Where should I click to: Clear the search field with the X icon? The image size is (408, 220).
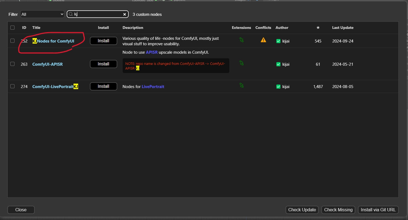pos(125,14)
